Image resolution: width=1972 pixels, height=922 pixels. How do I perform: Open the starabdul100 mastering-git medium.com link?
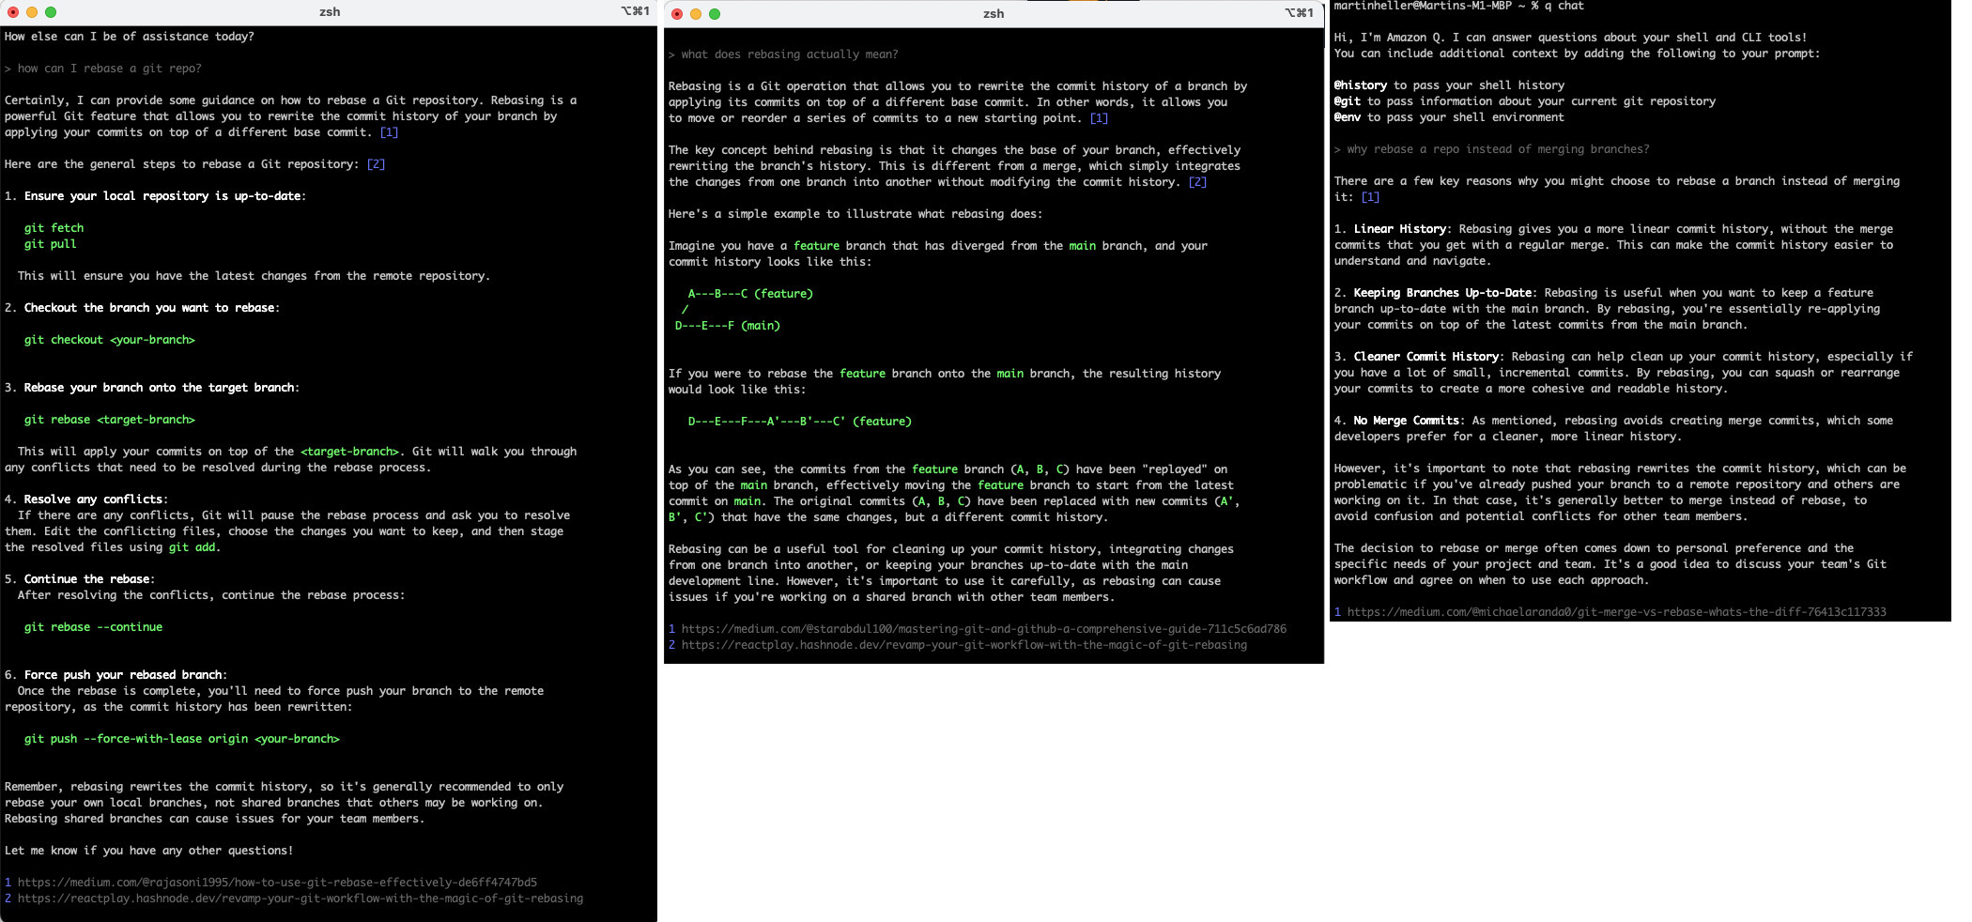point(983,629)
